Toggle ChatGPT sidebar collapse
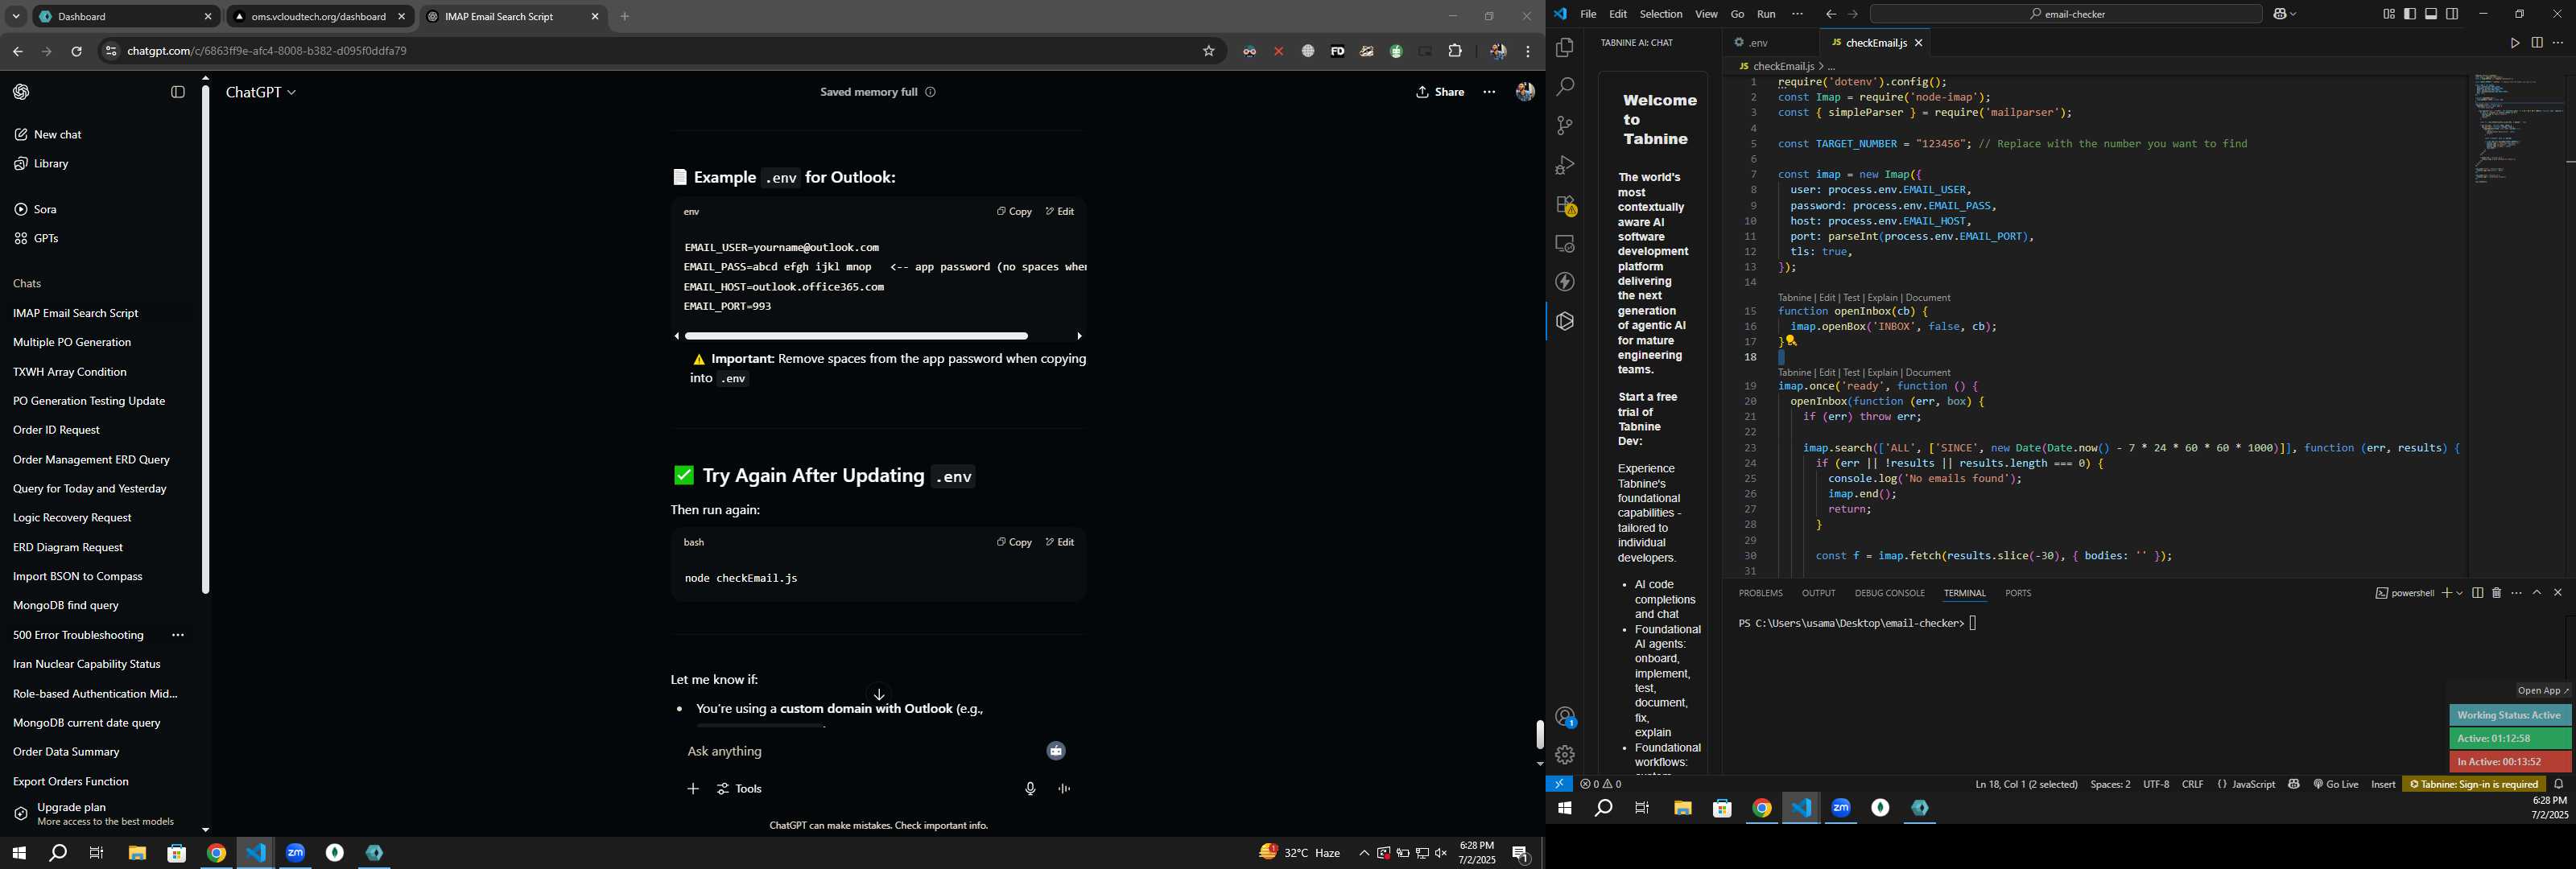 point(178,92)
